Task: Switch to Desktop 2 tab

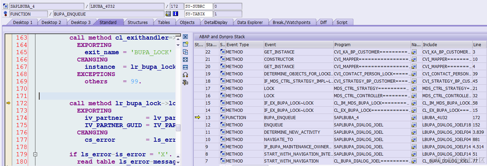Action: click(x=51, y=22)
